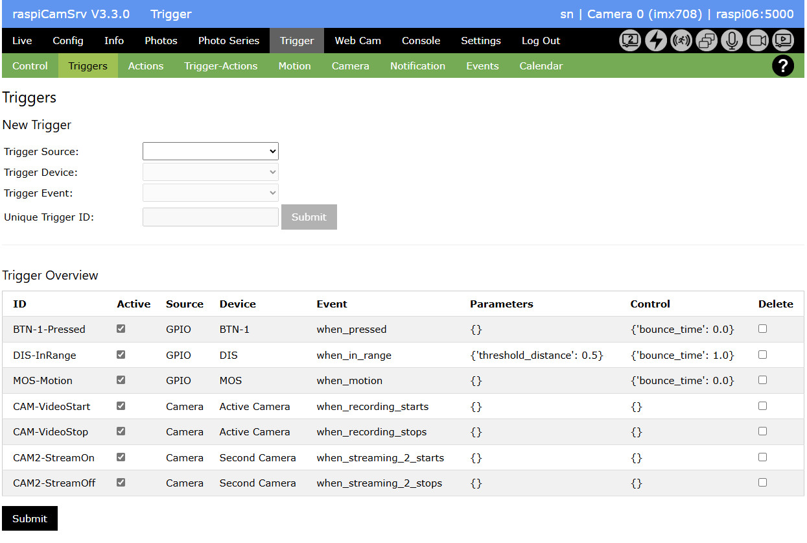The height and width of the screenshot is (543, 807).
Task: Open the Trigger Event dropdown
Action: pyautogui.click(x=211, y=193)
